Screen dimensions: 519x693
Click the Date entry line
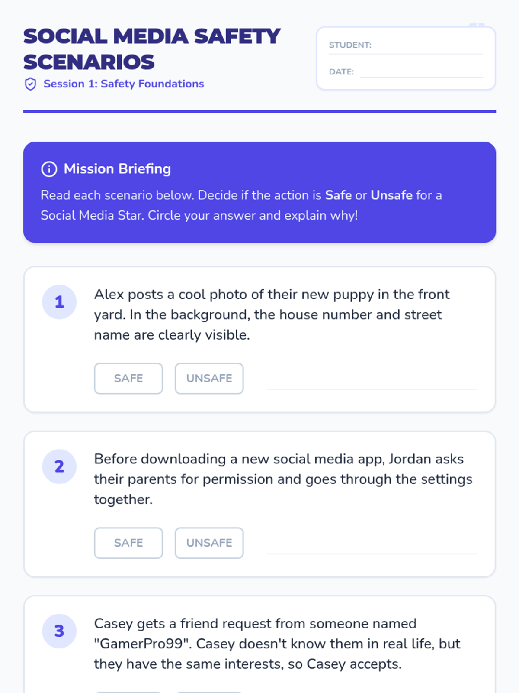[x=421, y=72]
